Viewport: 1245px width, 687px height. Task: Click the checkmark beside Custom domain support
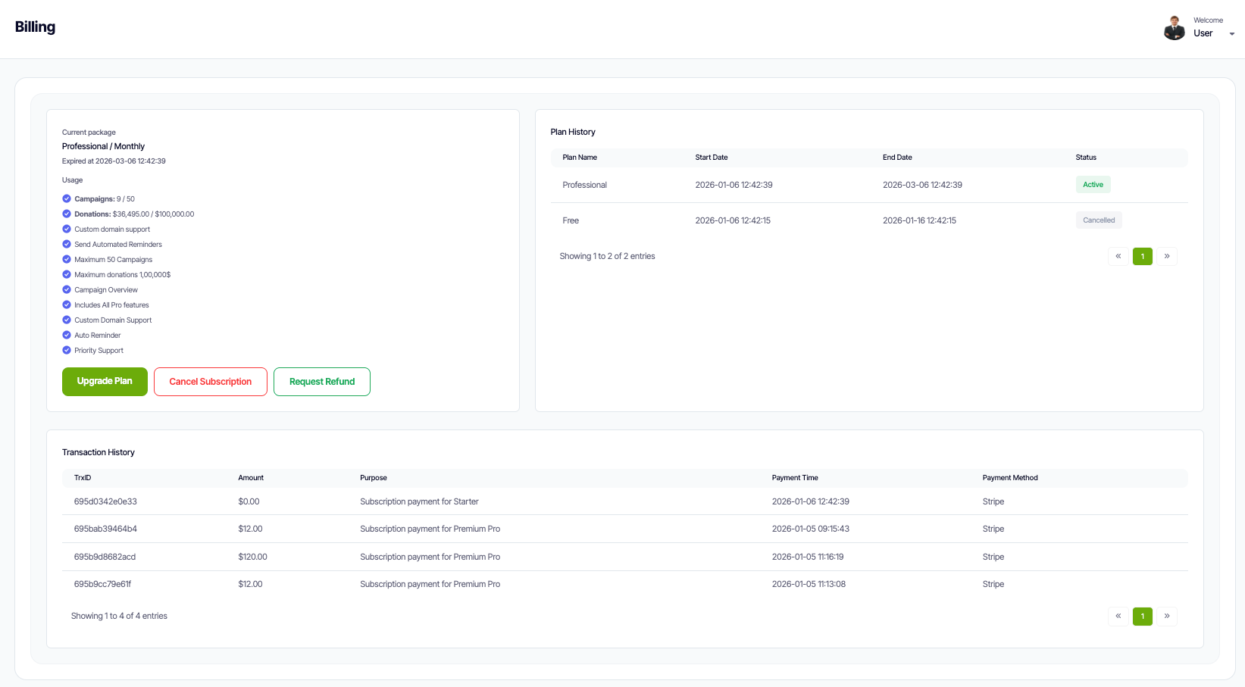[66, 229]
